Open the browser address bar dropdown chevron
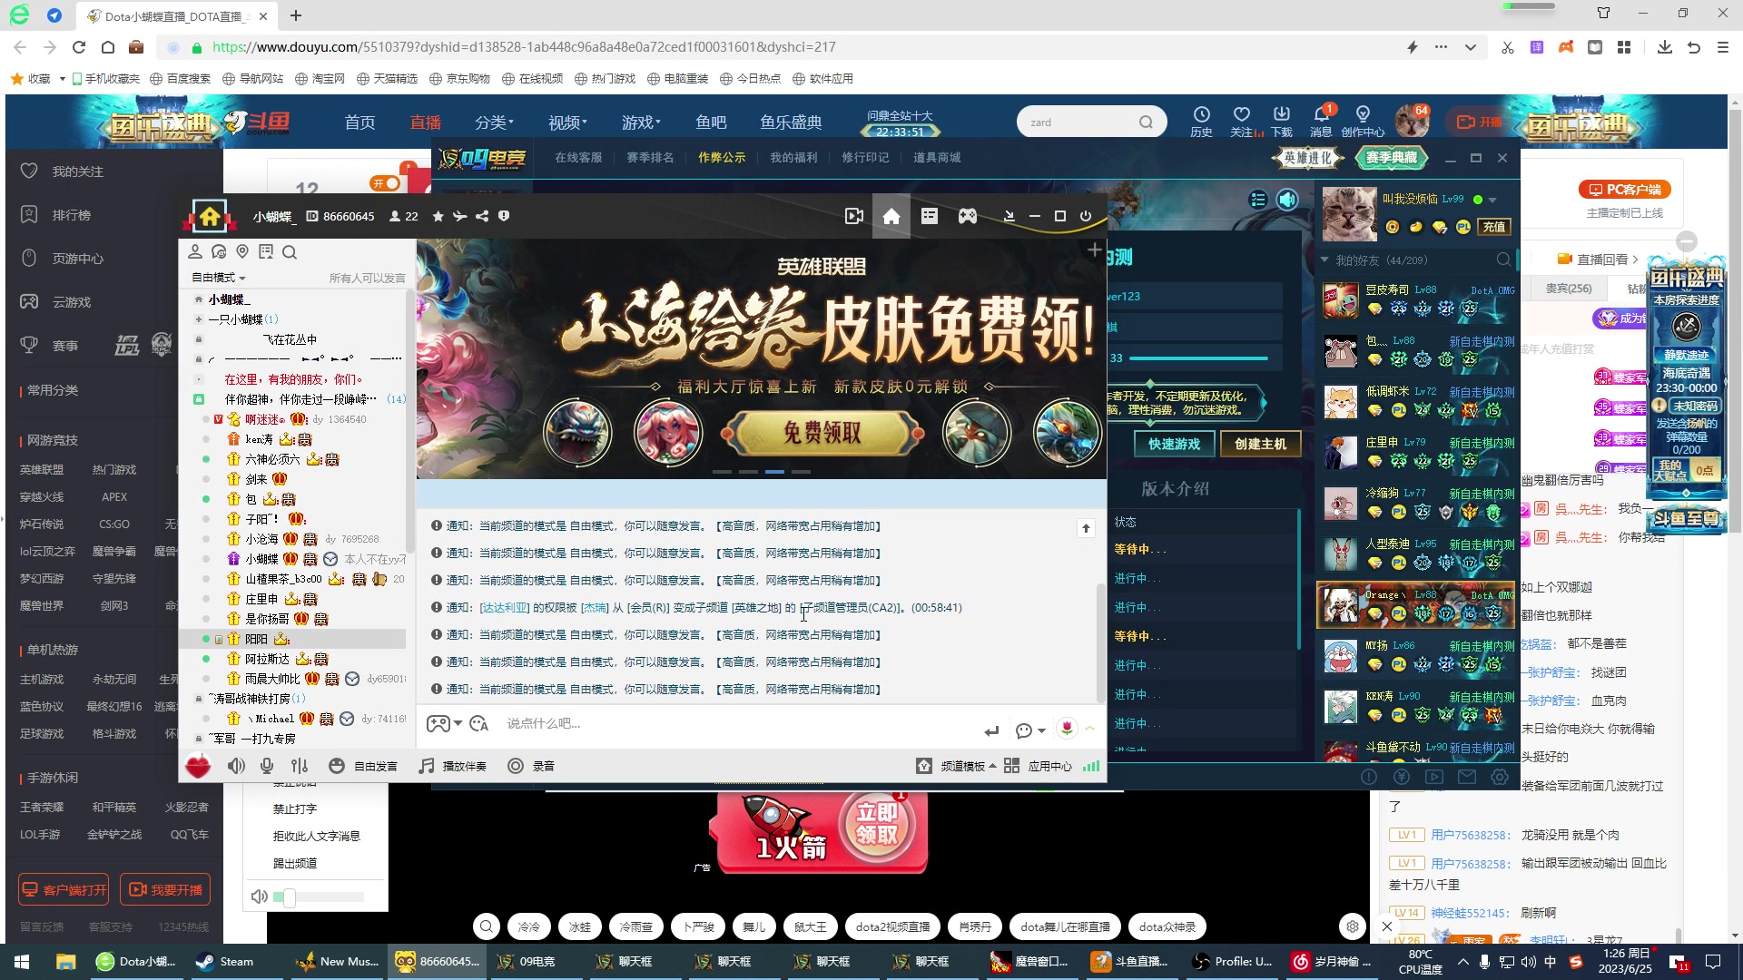The width and height of the screenshot is (1743, 980). (1470, 47)
